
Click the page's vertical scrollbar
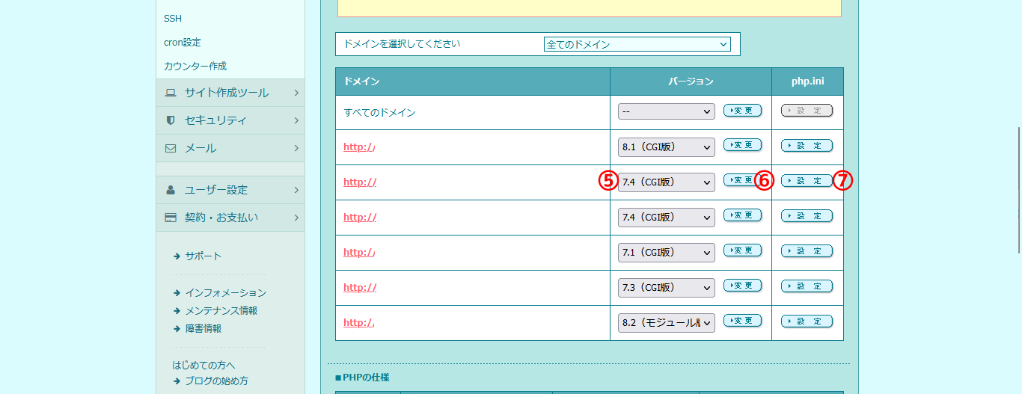(x=1016, y=194)
